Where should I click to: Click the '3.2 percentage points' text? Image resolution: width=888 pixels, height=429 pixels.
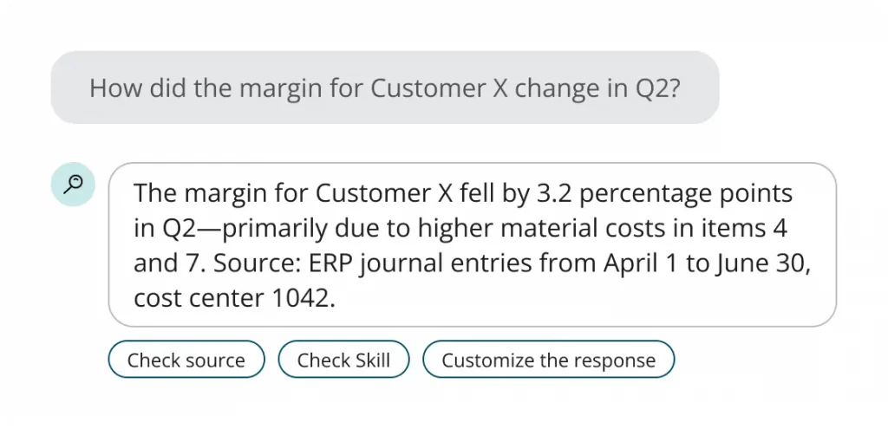(663, 193)
